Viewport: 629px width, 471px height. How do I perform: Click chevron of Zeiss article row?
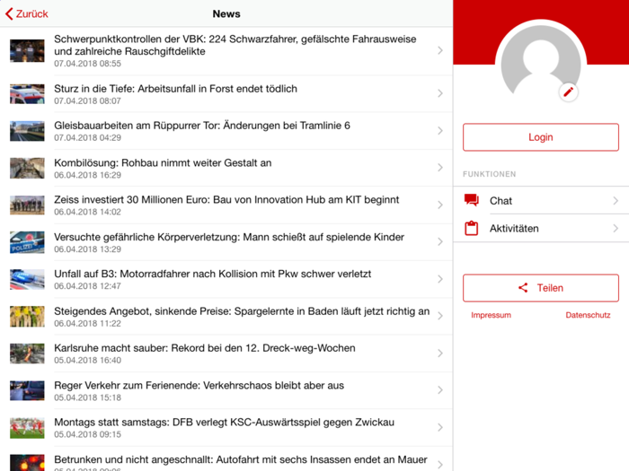[440, 205]
